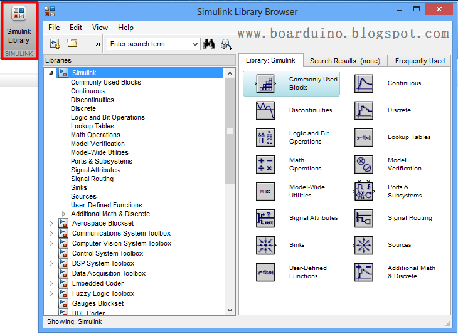Click the binoculars search icon
This screenshot has width=458, height=334.
pos(208,44)
